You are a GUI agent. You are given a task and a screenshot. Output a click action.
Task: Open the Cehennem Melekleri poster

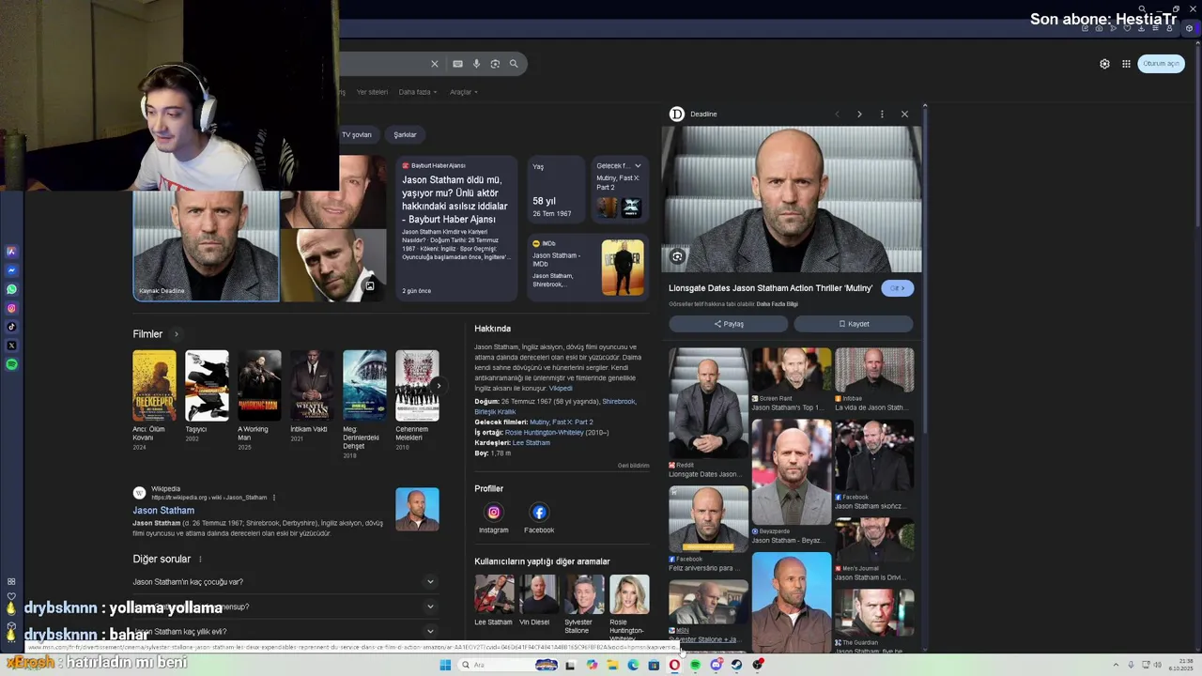coord(417,386)
